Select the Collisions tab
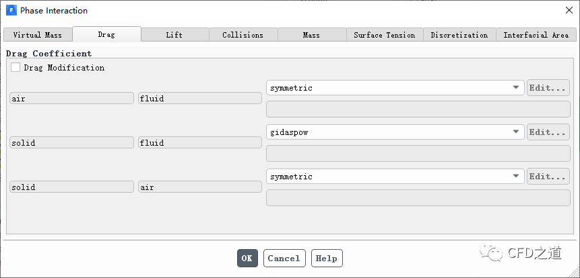The height and width of the screenshot is (278, 580). [x=243, y=35]
